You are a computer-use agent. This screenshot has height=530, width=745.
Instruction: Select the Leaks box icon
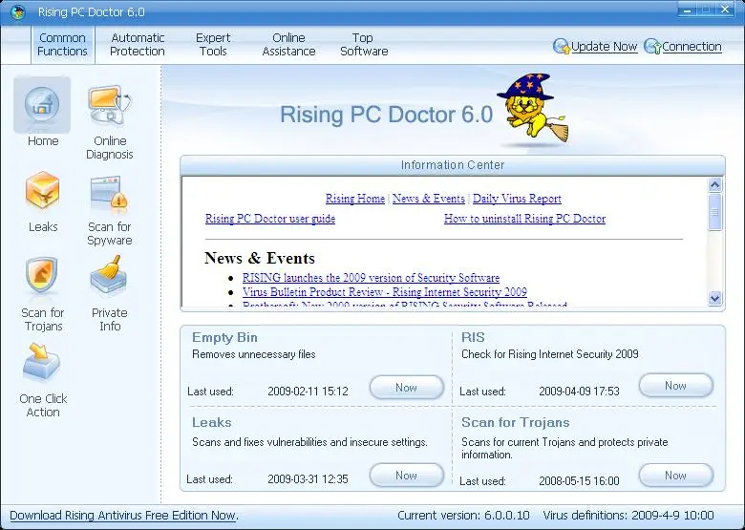click(42, 191)
